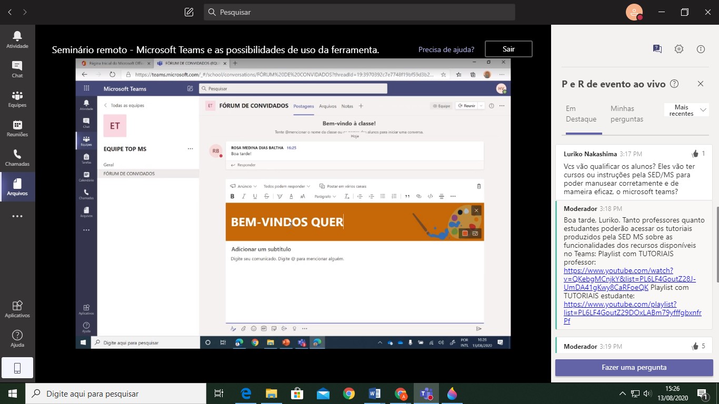Open Aplicativos store in the sidebar

coord(17,309)
